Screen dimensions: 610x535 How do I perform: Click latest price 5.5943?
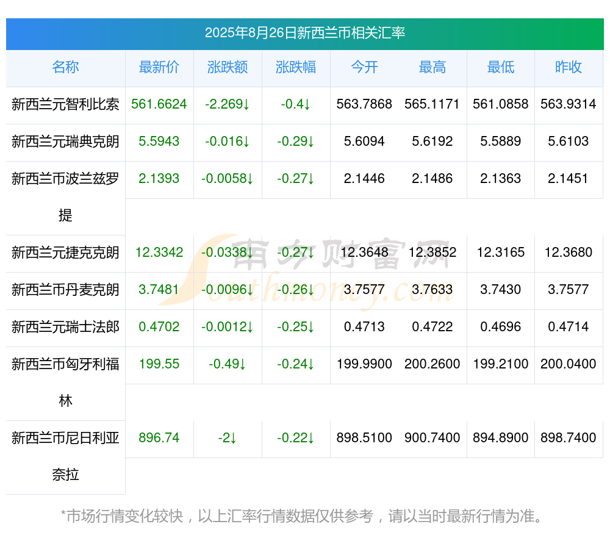coord(159,142)
